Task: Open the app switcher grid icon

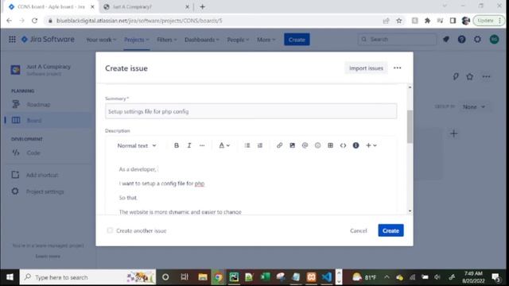Action: tap(12, 40)
